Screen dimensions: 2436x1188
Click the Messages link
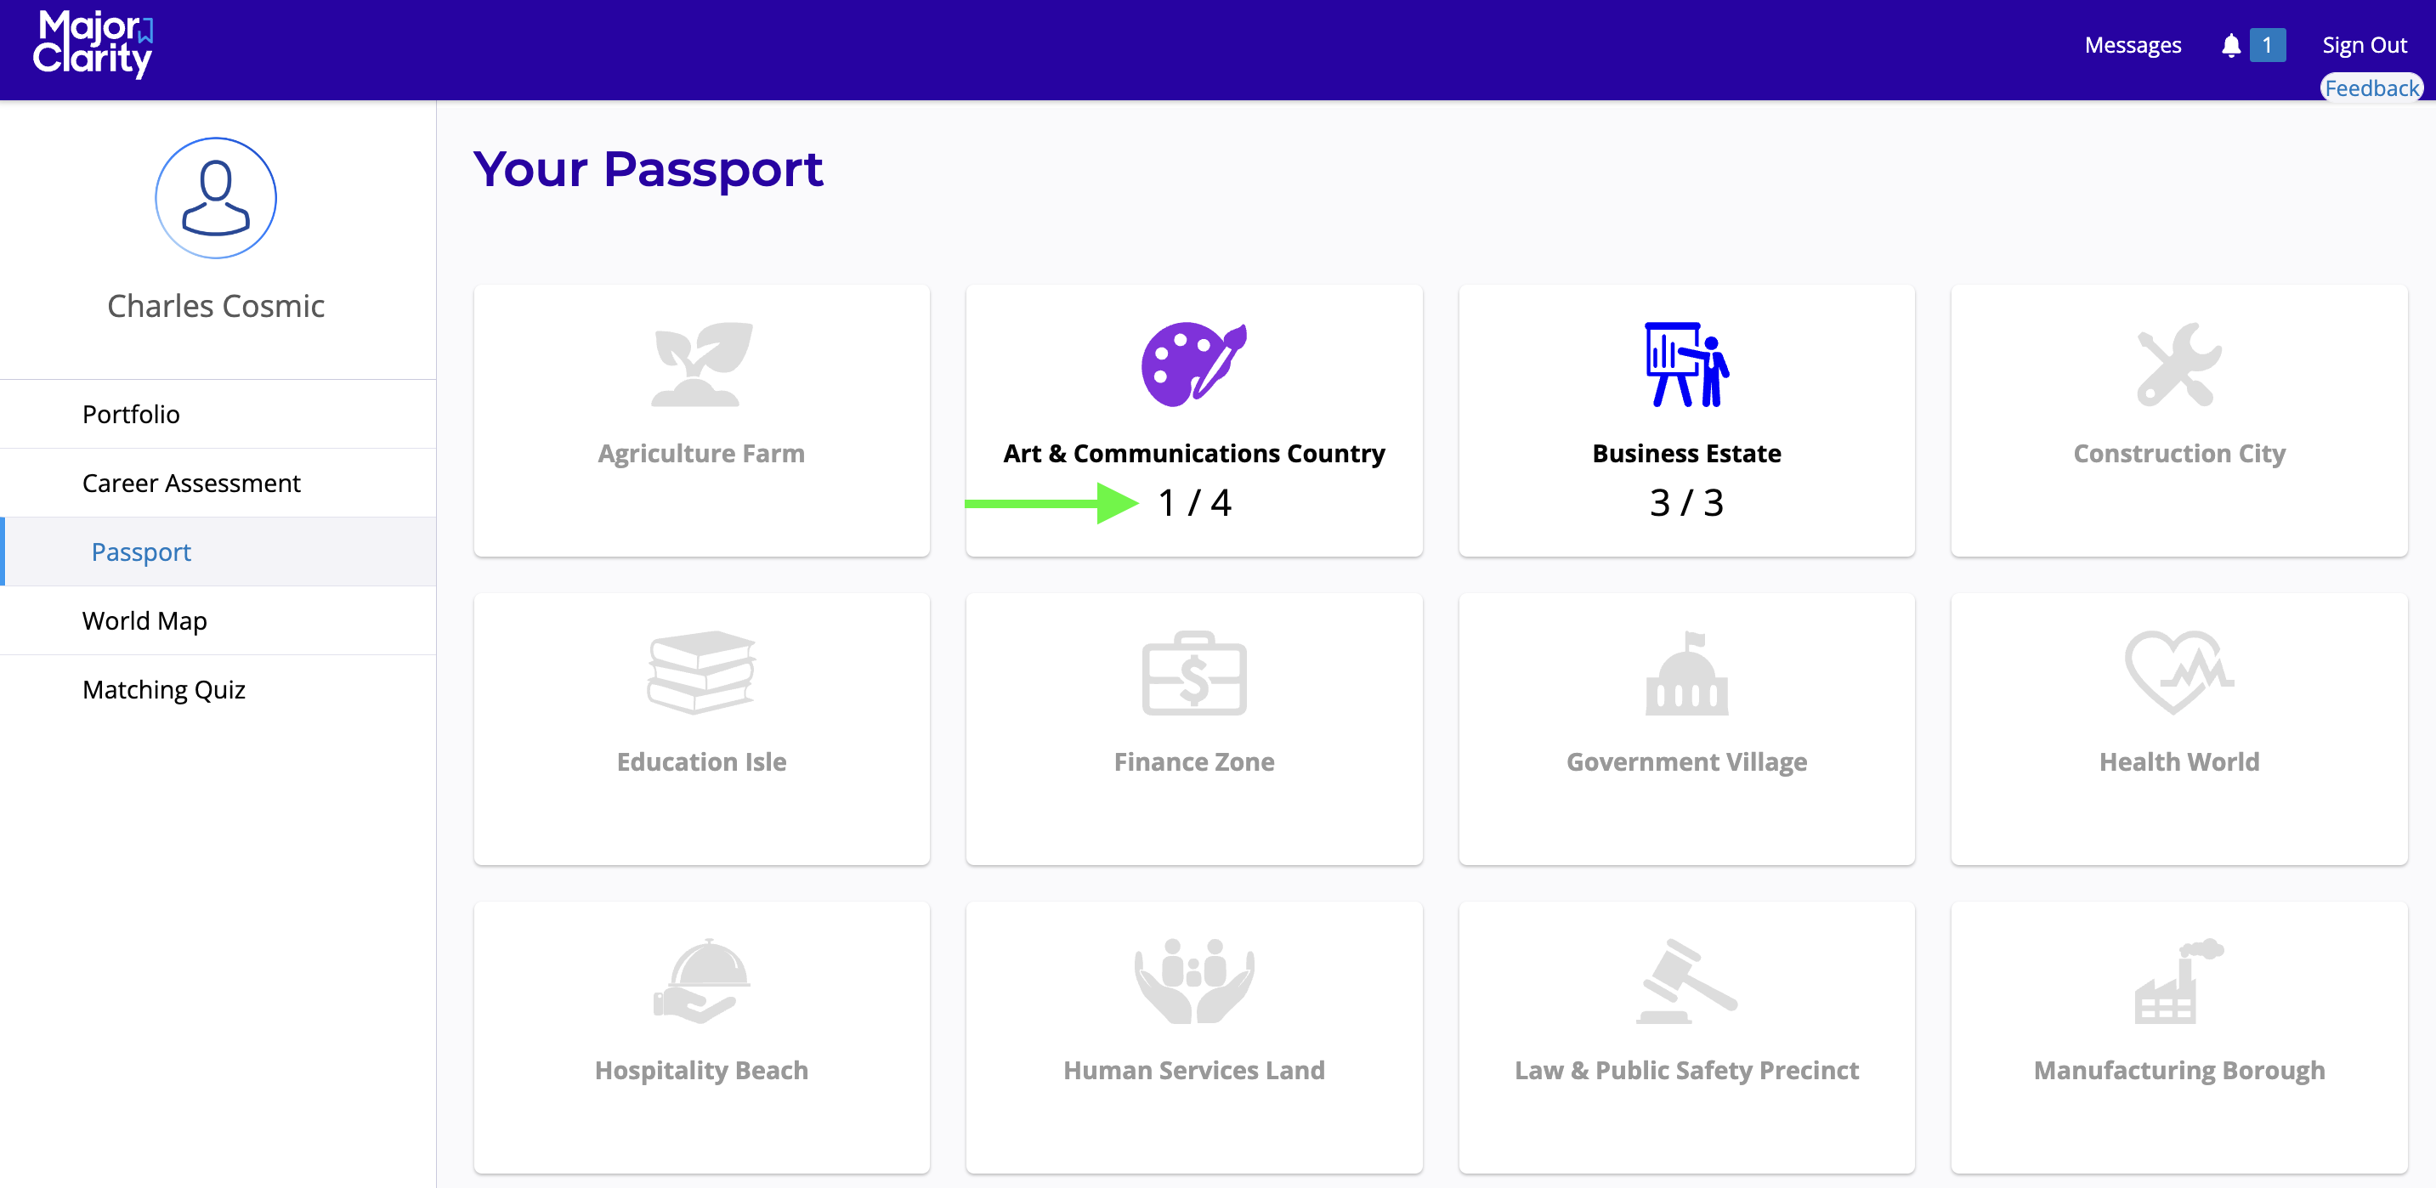[x=2133, y=45]
